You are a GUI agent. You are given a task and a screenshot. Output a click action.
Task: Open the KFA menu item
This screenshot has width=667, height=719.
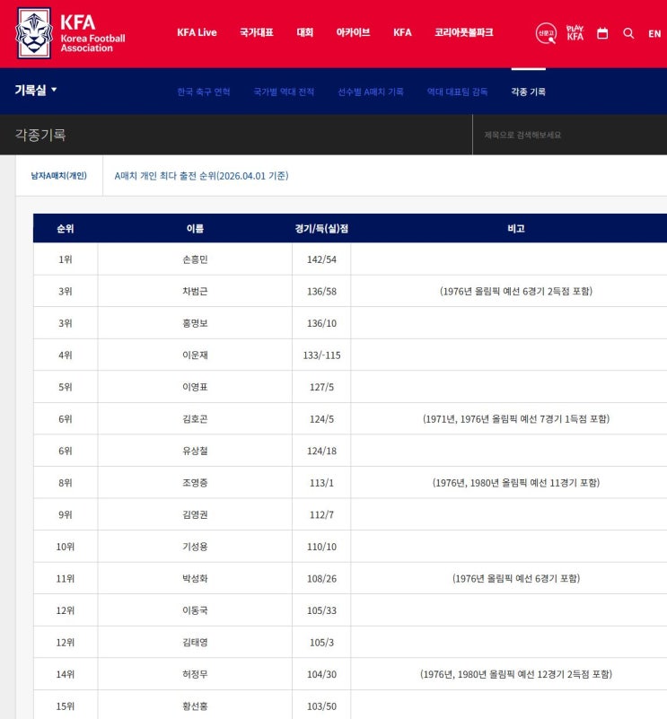pos(402,32)
